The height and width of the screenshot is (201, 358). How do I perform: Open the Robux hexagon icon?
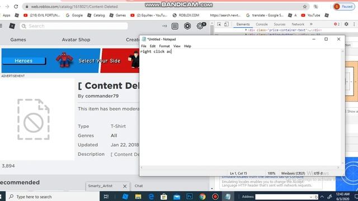pyautogui.click(x=187, y=26)
